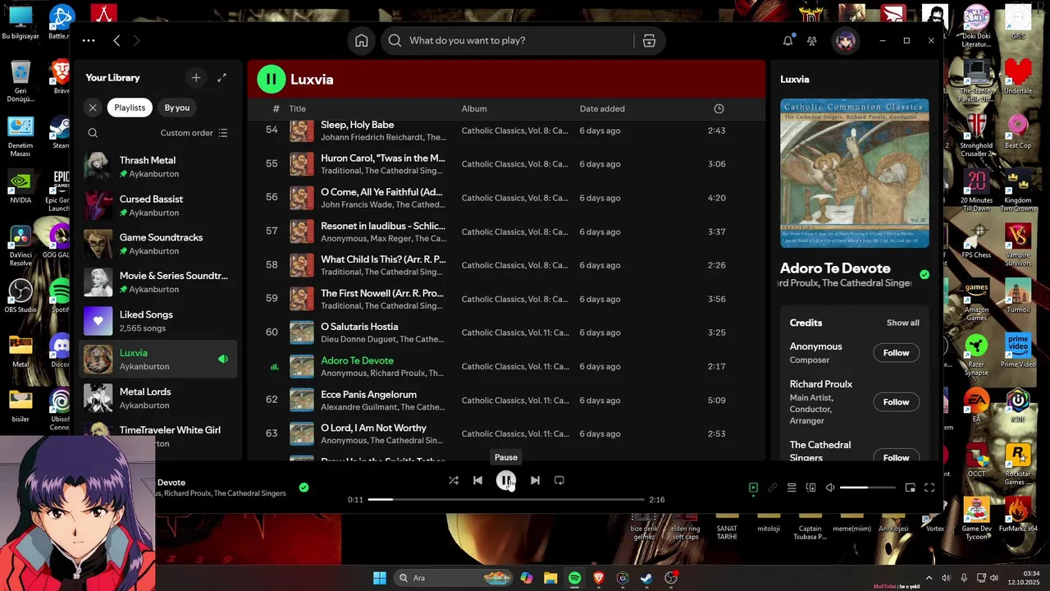Open the Custom order sort dropdown
The width and height of the screenshot is (1050, 591).
coord(194,133)
